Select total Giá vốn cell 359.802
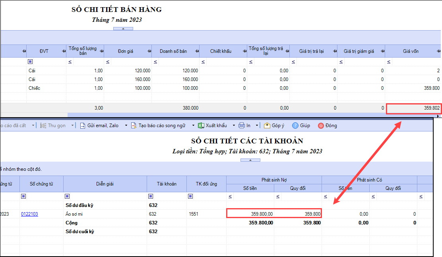Image resolution: width=442 pixels, height=257 pixels. pyautogui.click(x=413, y=108)
